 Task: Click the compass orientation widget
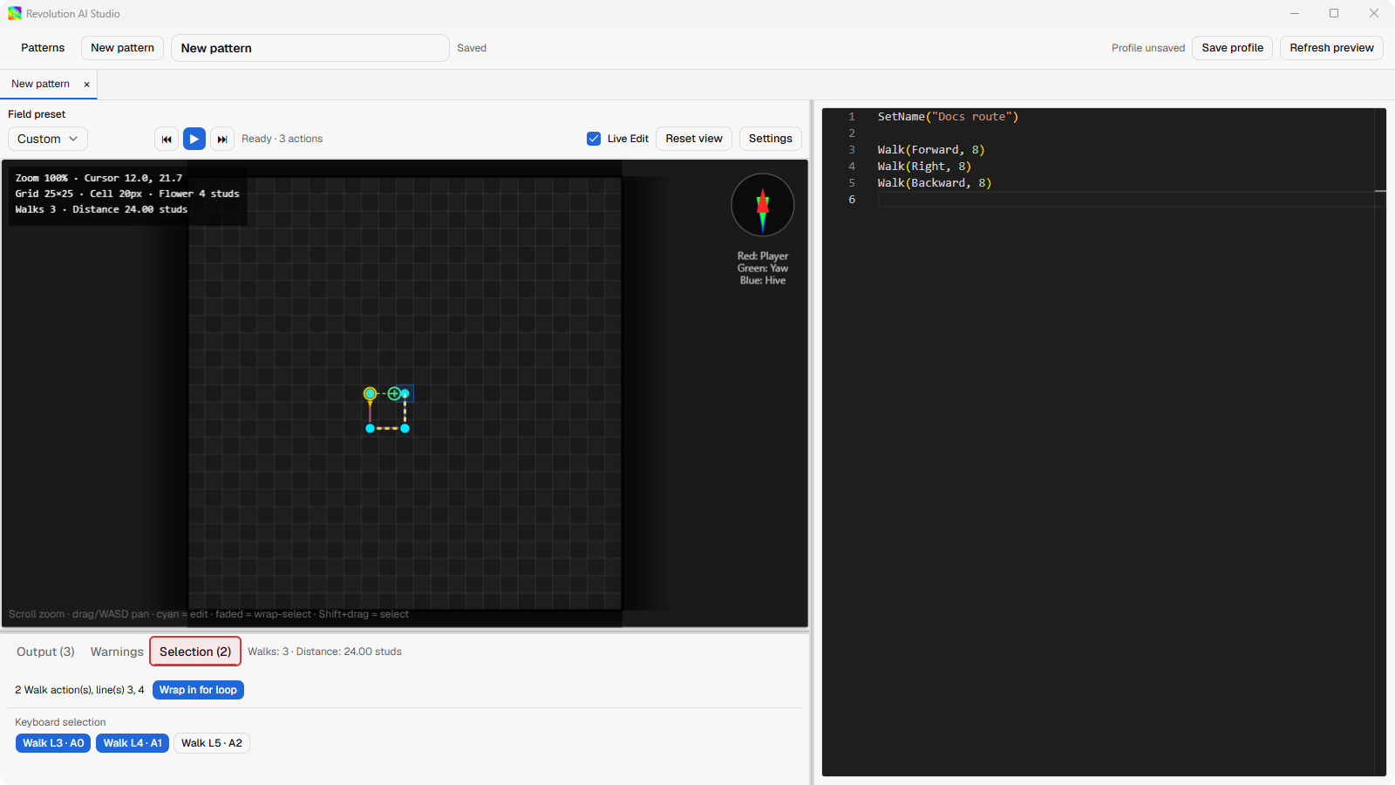coord(763,205)
